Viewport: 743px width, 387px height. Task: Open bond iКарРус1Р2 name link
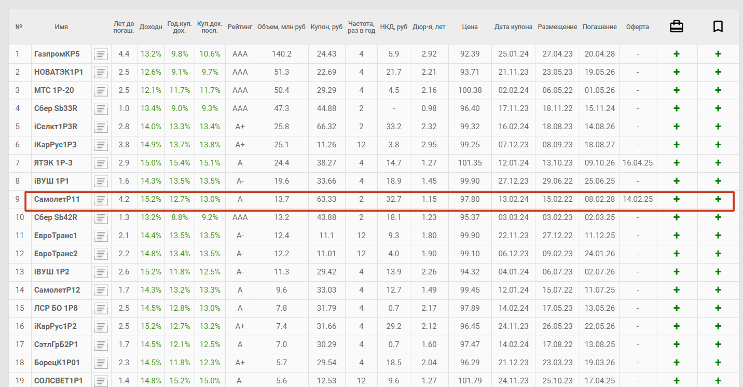56,326
